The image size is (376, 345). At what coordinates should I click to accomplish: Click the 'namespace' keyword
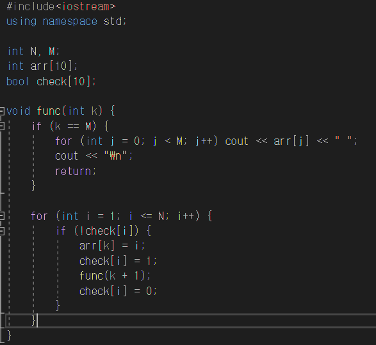70,21
